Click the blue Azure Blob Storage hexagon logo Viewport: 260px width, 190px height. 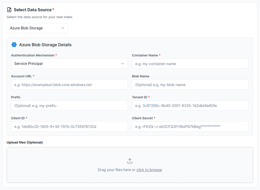pos(14,45)
